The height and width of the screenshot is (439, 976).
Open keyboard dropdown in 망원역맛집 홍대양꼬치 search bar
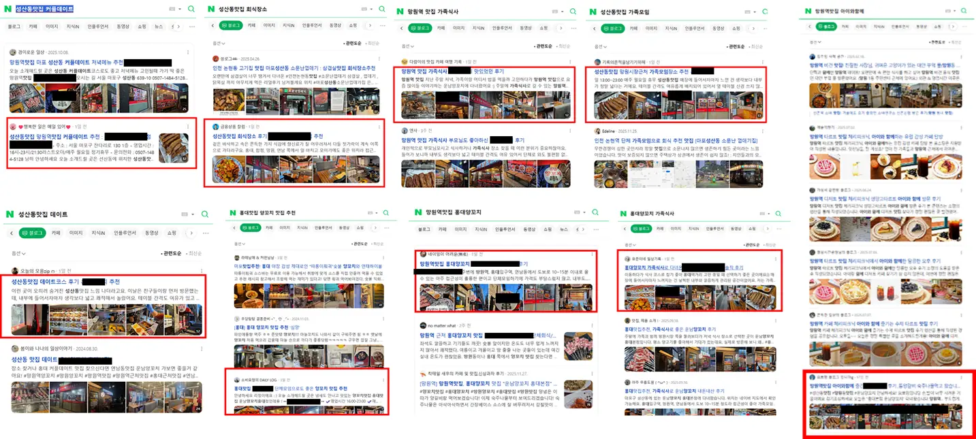(x=585, y=212)
